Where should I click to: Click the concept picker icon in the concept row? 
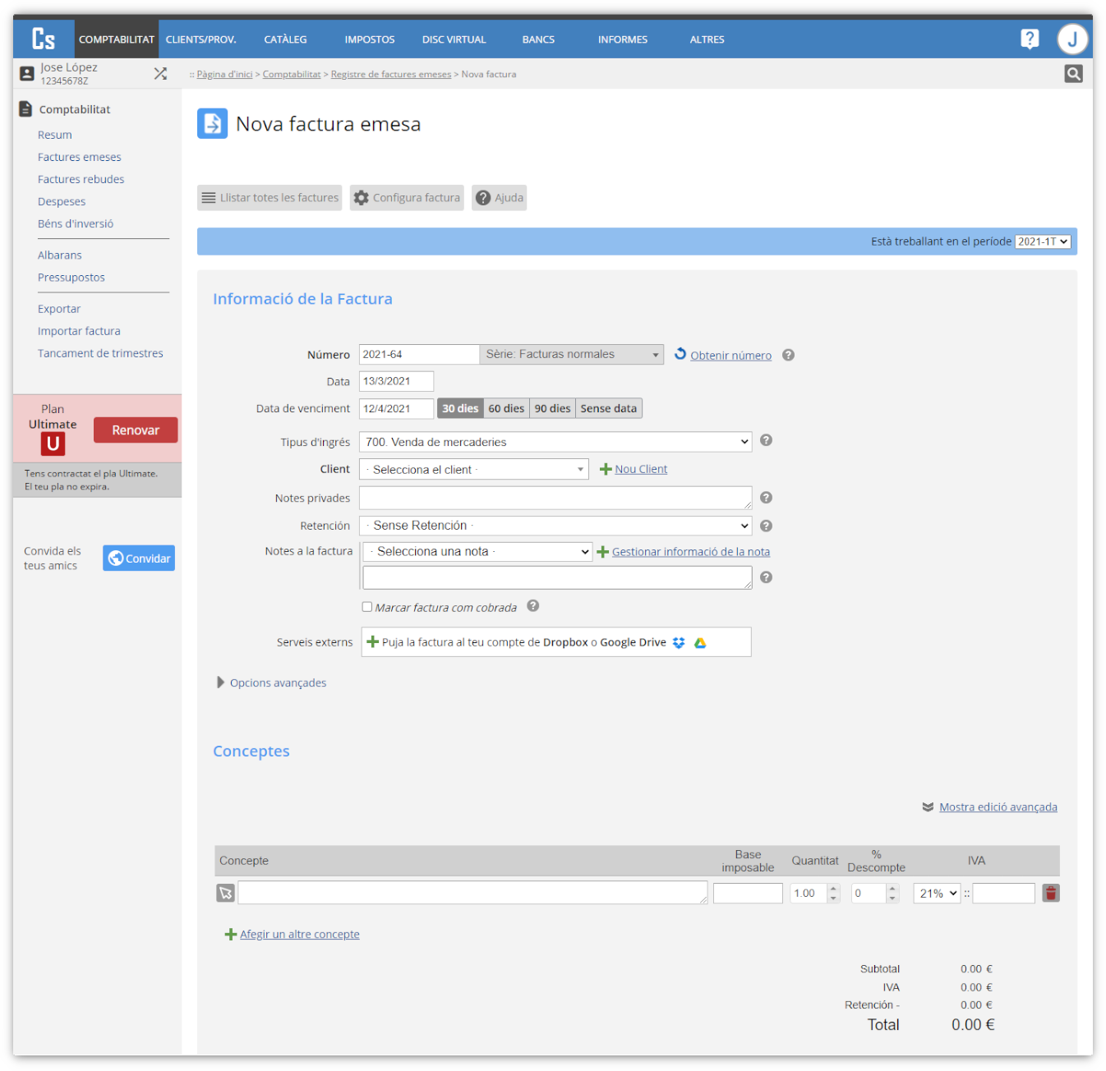pos(225,893)
